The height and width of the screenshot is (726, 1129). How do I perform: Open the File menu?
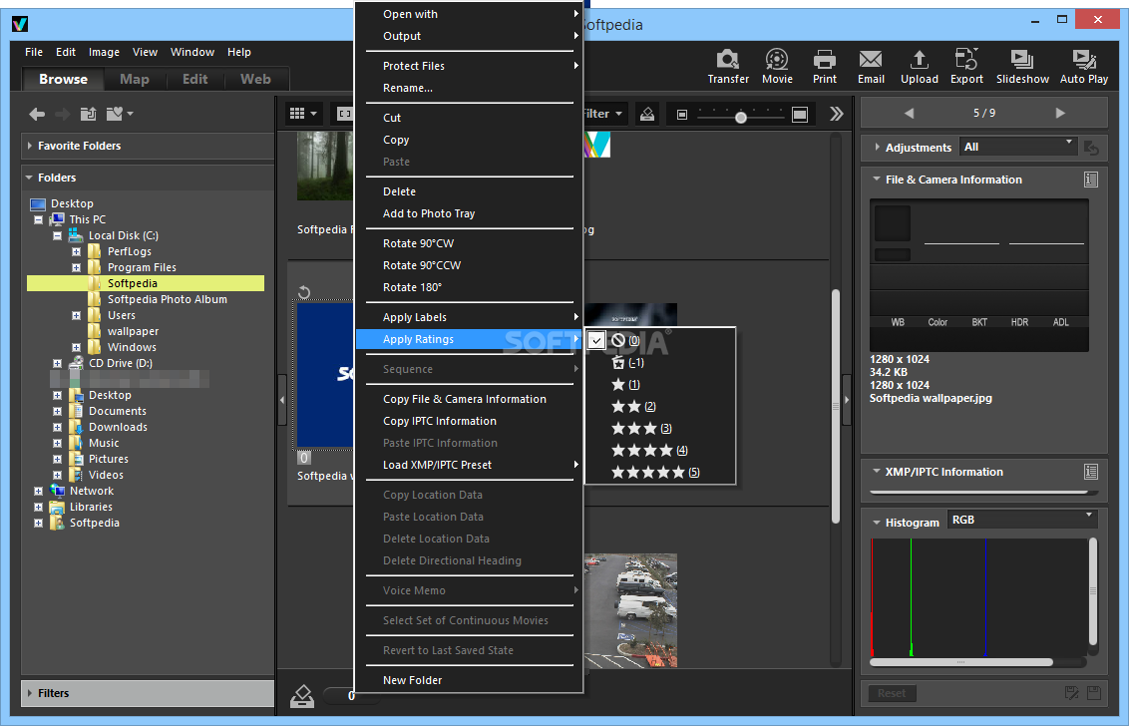click(33, 52)
